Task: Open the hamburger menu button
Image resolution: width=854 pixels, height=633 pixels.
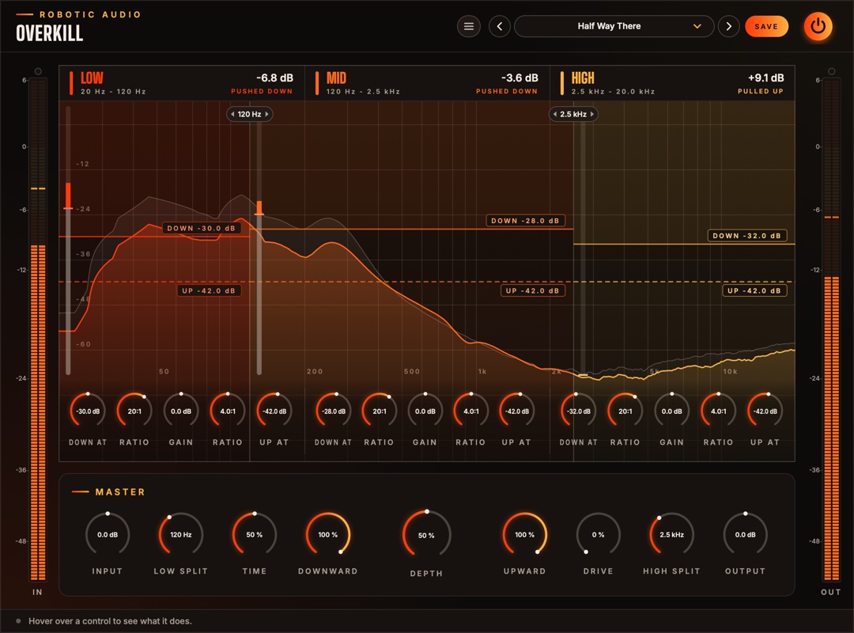Action: [468, 26]
